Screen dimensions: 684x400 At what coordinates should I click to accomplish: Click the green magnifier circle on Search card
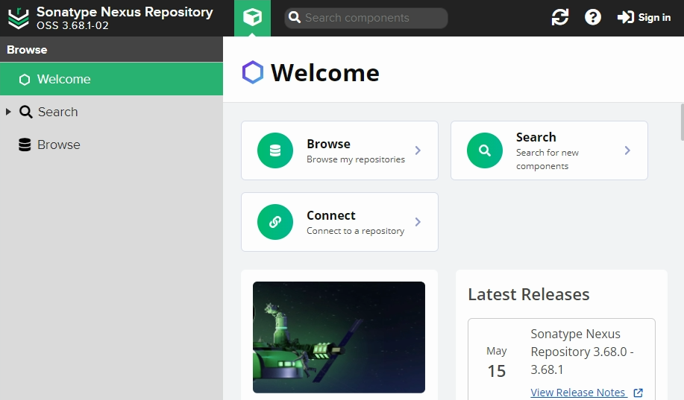point(485,150)
